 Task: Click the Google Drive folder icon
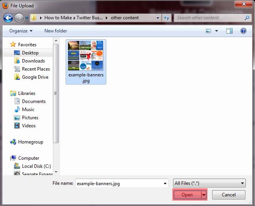point(17,77)
